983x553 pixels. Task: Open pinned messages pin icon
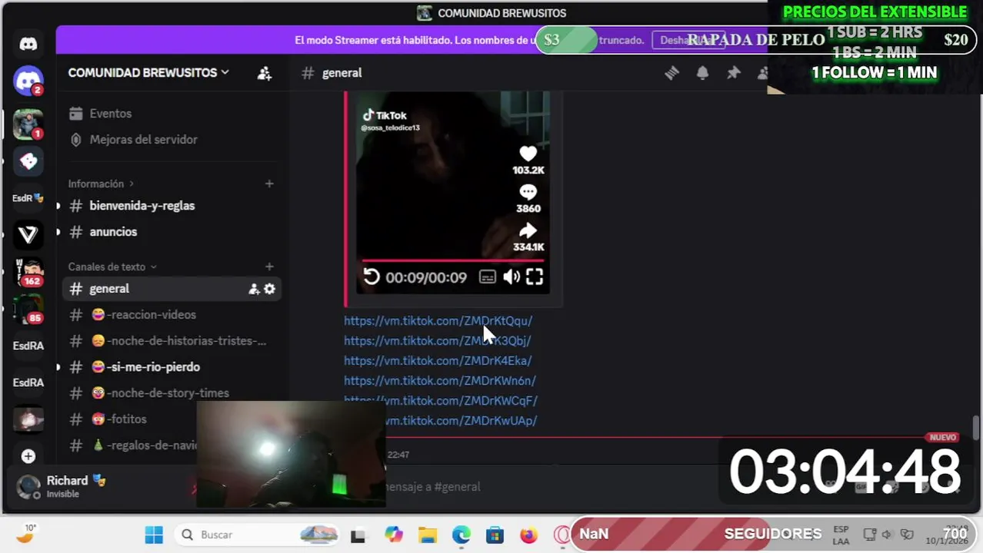[x=733, y=73]
